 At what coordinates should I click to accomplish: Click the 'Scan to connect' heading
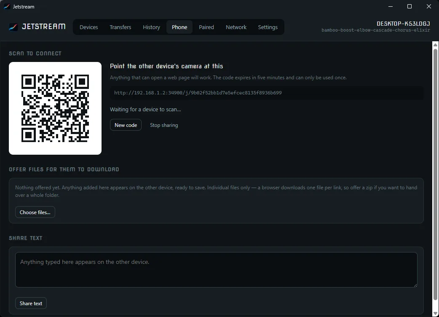(x=35, y=54)
